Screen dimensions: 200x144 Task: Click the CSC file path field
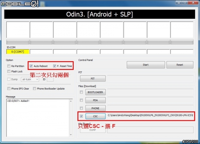[150, 116]
